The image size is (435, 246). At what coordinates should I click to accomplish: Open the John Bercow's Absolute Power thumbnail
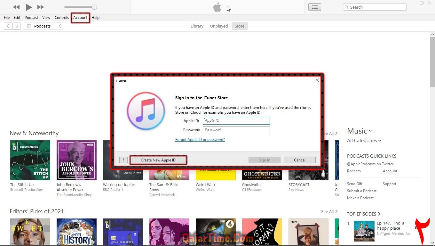point(76,160)
